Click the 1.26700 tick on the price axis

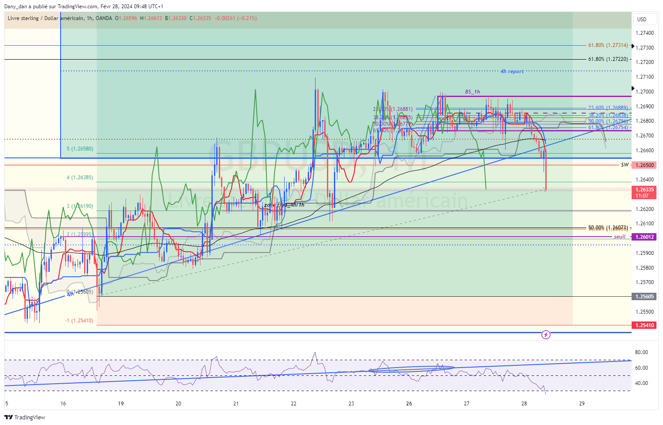645,136
